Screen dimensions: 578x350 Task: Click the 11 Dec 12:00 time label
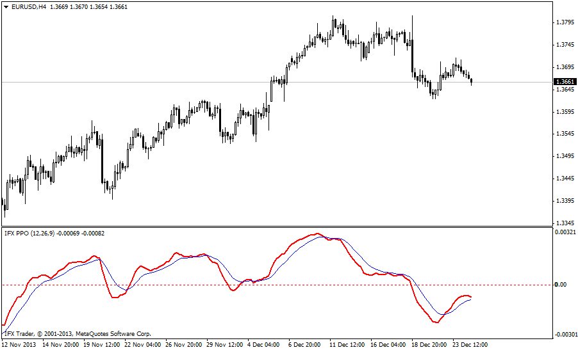(x=345, y=345)
